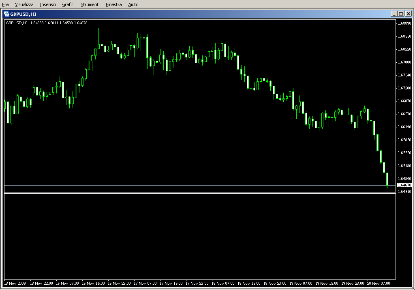Click the 1.65850 price scale value
The image size is (415, 290).
[x=405, y=140]
